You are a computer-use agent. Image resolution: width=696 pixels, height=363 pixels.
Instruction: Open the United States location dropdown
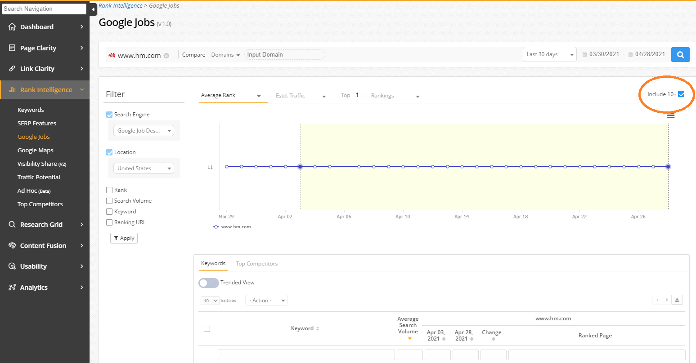tap(144, 168)
